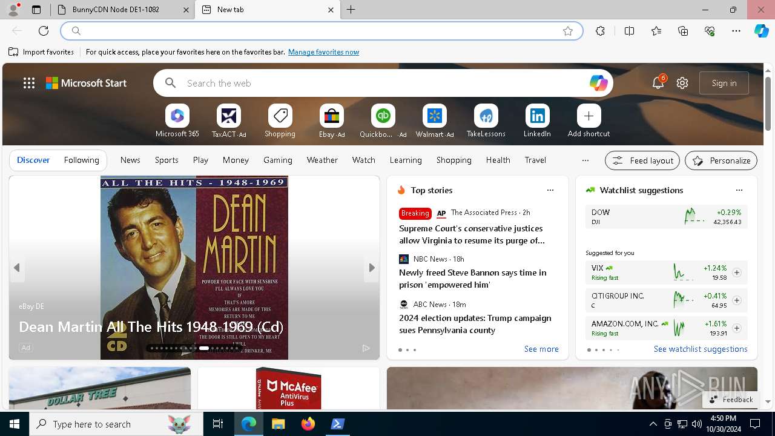Image resolution: width=775 pixels, height=436 pixels.
Task: Open Edge Extensions menu
Action: pyautogui.click(x=600, y=31)
